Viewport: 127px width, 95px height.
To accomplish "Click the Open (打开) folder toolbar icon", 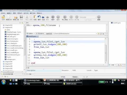I will coord(3,17).
